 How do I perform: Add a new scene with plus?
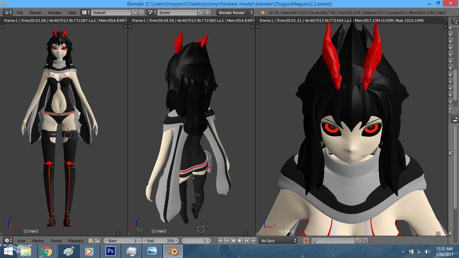(201, 12)
